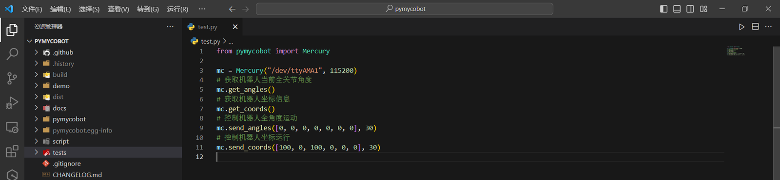Open the Source Control view
Image resolution: width=780 pixels, height=180 pixels.
[12, 78]
